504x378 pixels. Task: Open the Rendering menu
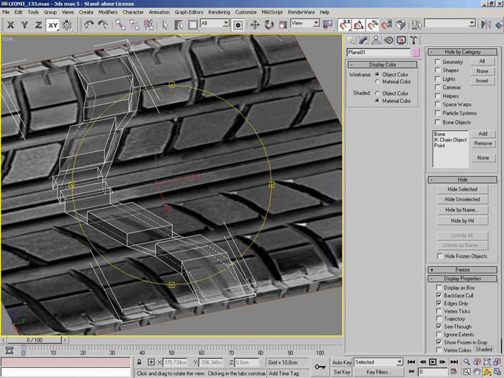219,12
